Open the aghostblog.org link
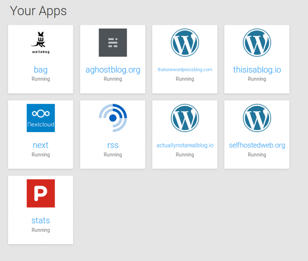This screenshot has width=308, height=261. (x=113, y=70)
